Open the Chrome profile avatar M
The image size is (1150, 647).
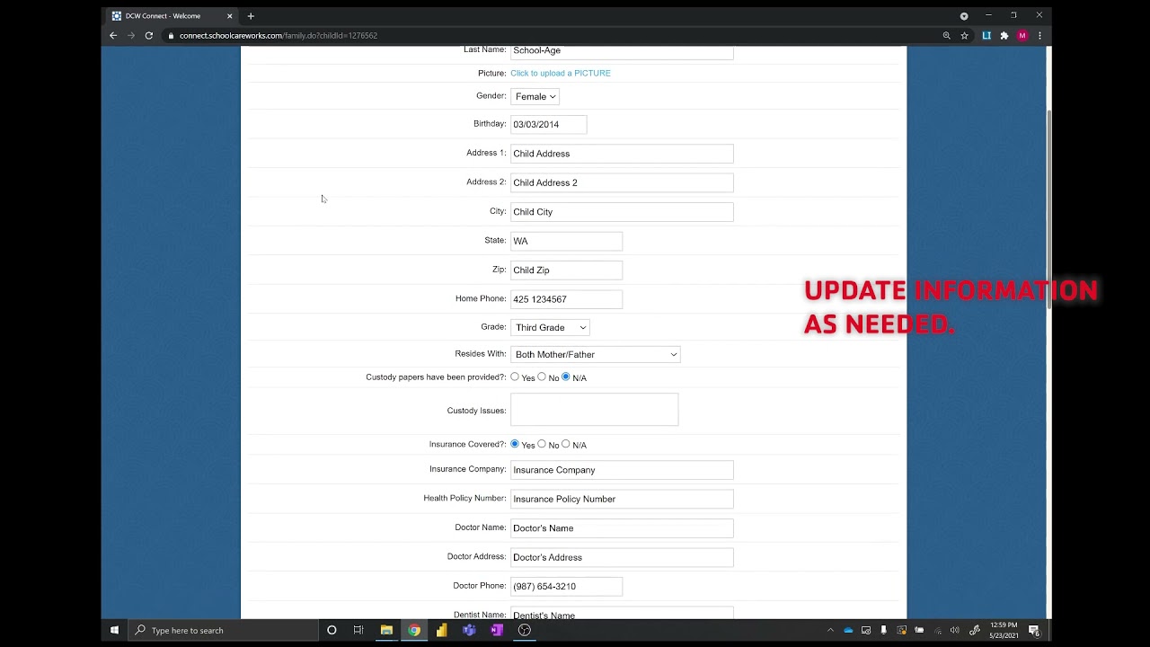[1022, 36]
